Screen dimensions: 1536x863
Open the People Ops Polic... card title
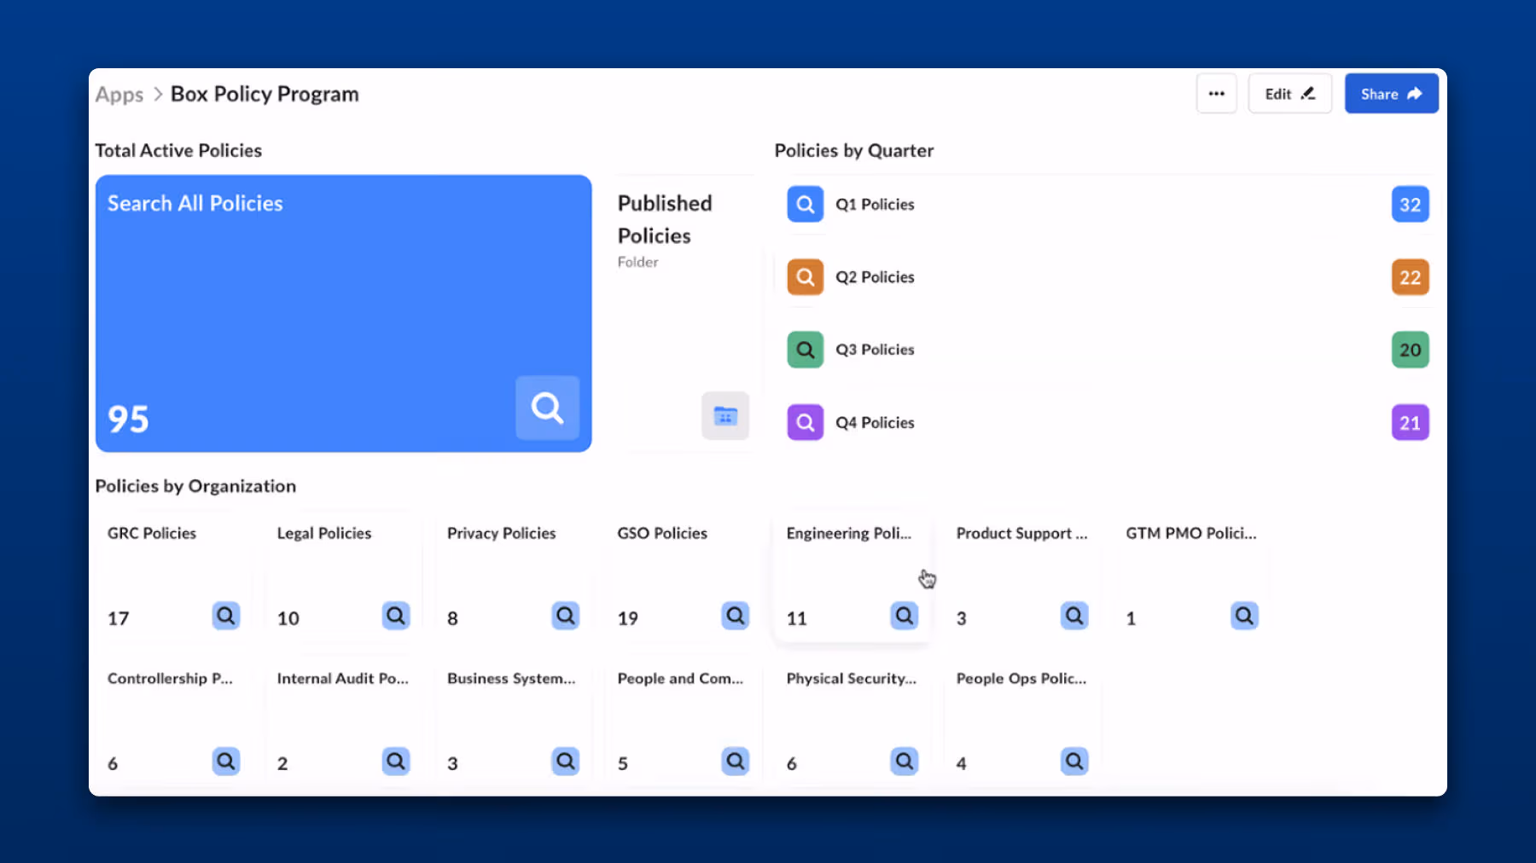[x=1021, y=679]
